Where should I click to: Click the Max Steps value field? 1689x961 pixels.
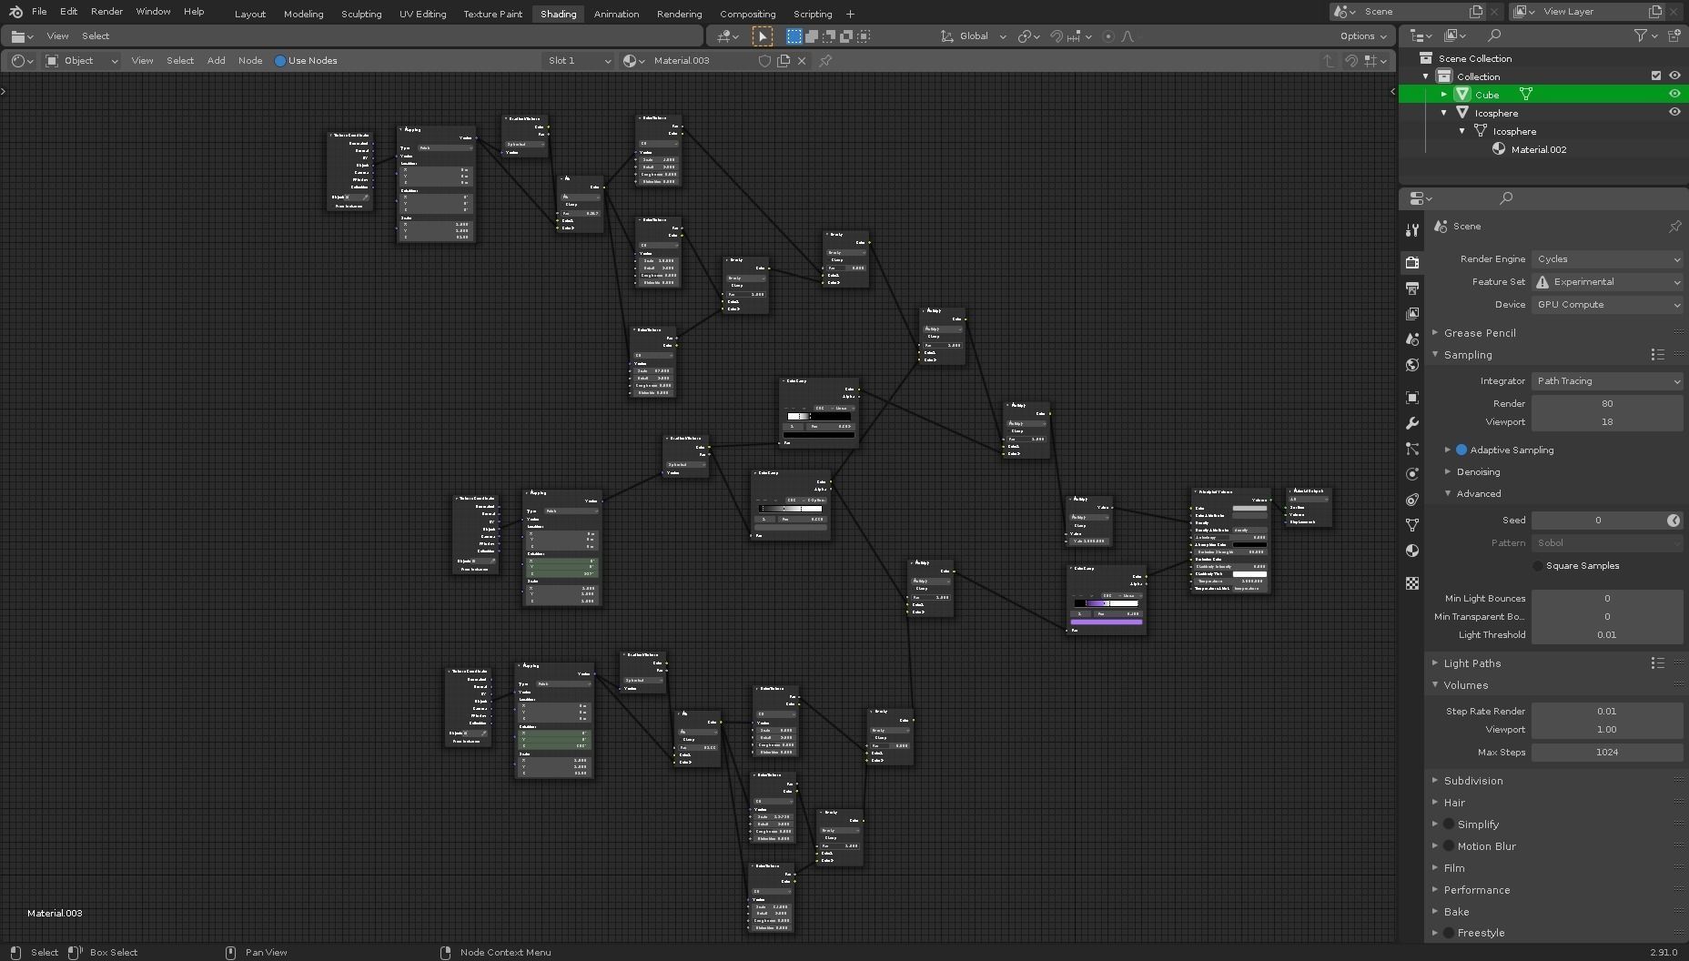(1607, 753)
